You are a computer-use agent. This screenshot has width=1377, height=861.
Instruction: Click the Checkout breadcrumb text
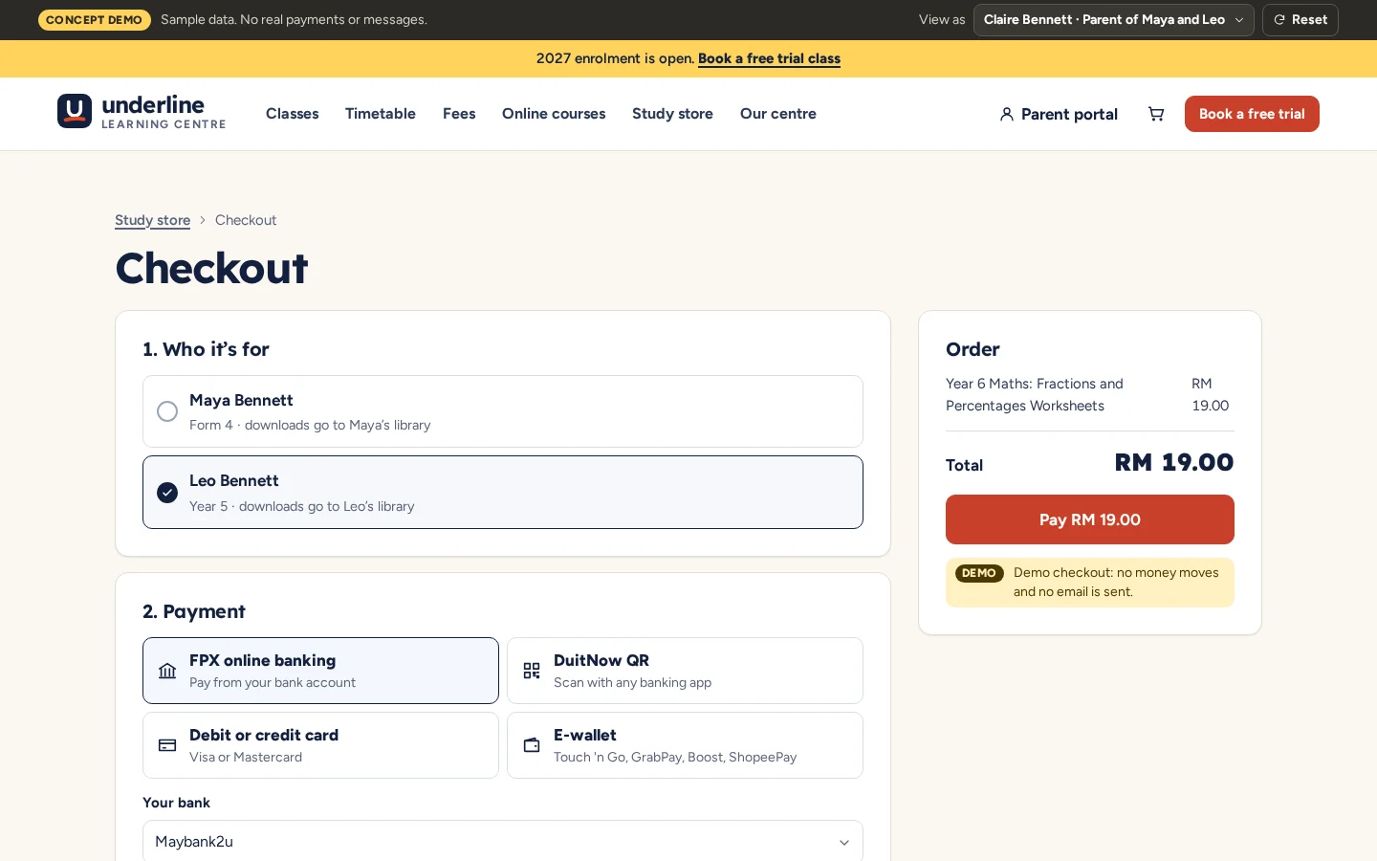tap(246, 220)
